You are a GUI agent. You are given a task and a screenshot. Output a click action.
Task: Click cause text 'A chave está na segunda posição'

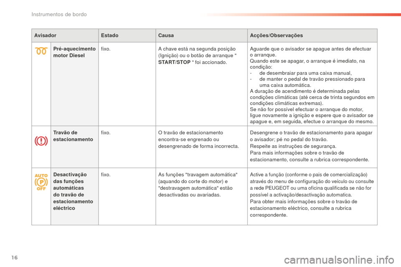[x=197, y=49]
